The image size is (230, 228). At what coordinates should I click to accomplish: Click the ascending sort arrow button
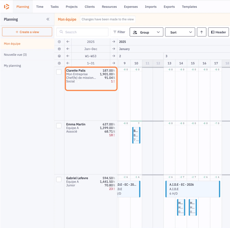(202, 32)
